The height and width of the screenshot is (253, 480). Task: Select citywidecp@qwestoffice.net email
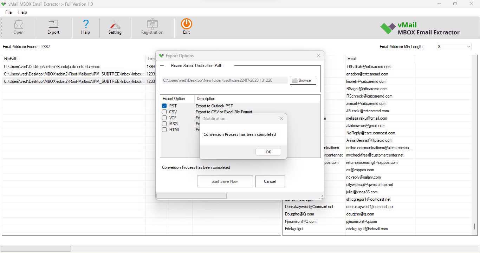(370, 185)
